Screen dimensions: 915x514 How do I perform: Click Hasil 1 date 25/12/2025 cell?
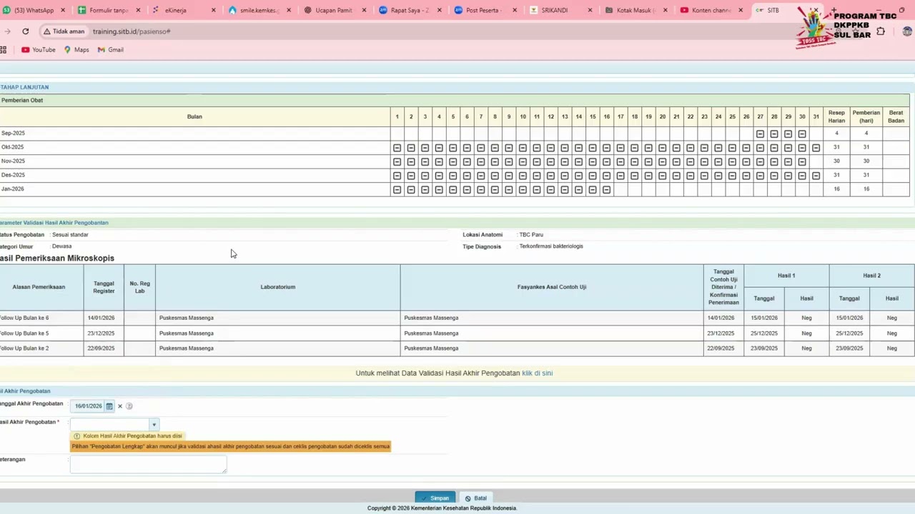tap(764, 333)
